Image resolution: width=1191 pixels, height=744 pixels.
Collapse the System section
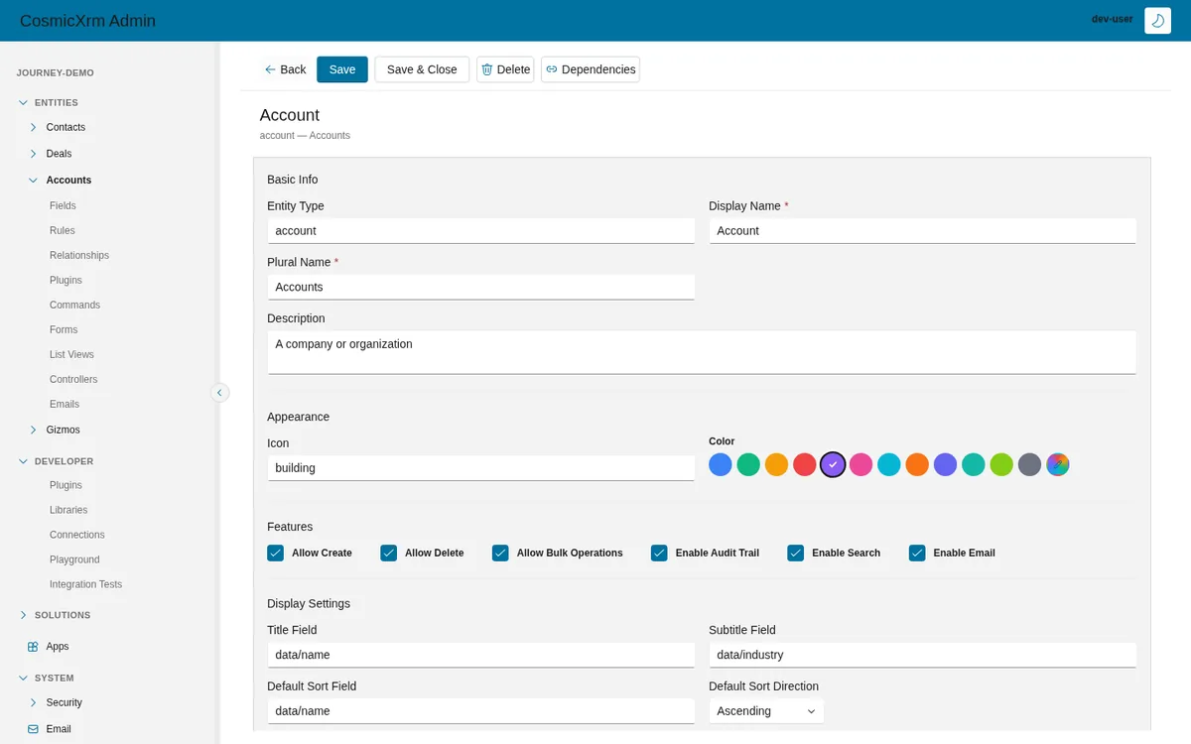[x=23, y=679]
